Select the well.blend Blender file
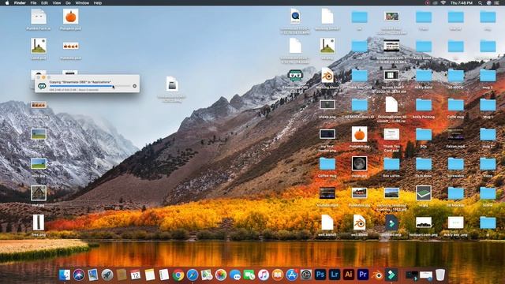 360,222
